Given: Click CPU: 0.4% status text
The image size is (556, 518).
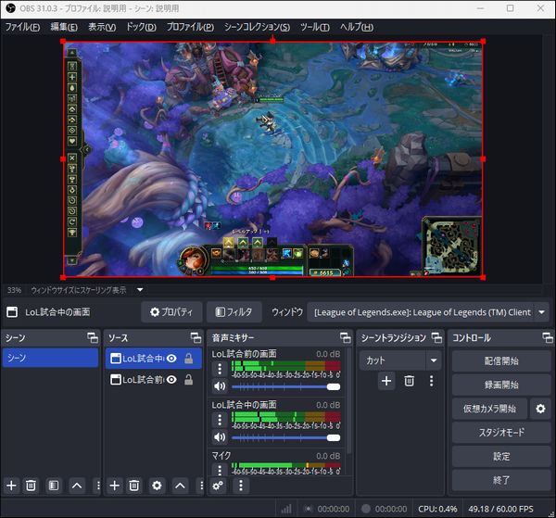Looking at the screenshot, I should pos(437,509).
